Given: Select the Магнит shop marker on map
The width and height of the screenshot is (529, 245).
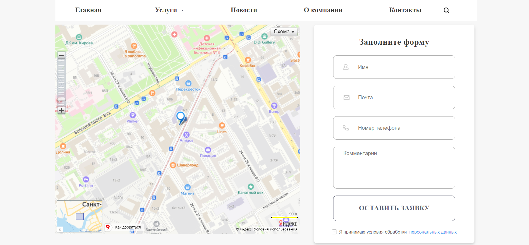Looking at the screenshot, I should pyautogui.click(x=187, y=187).
